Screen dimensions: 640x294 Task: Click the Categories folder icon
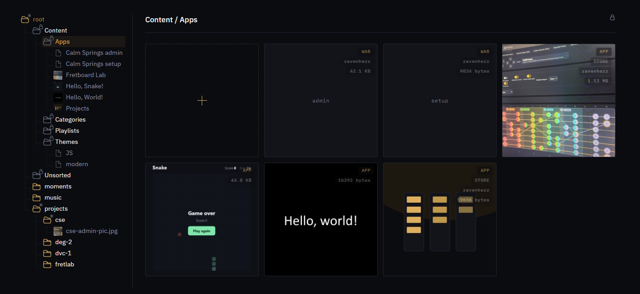click(48, 119)
